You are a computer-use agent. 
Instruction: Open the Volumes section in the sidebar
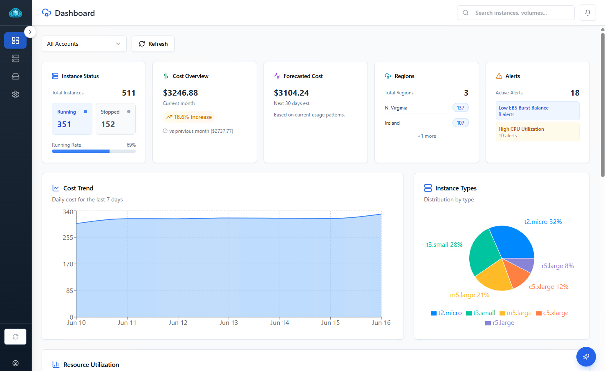pyautogui.click(x=16, y=76)
